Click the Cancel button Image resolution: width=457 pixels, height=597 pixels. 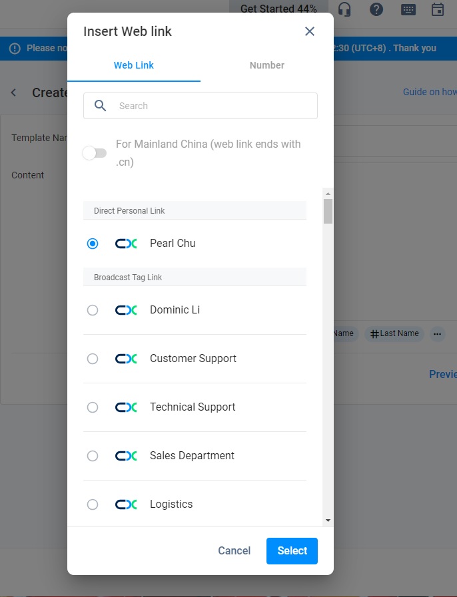point(234,551)
